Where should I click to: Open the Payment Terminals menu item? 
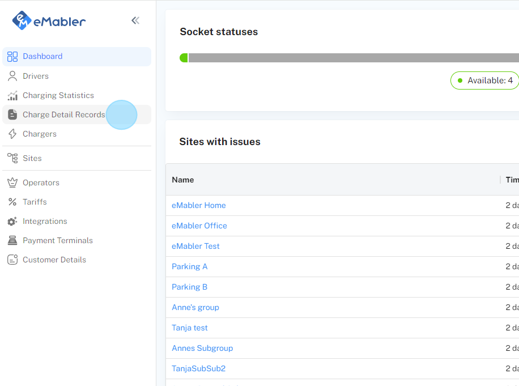pyautogui.click(x=57, y=240)
